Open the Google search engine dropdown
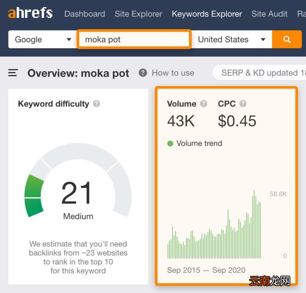 [x=43, y=39]
